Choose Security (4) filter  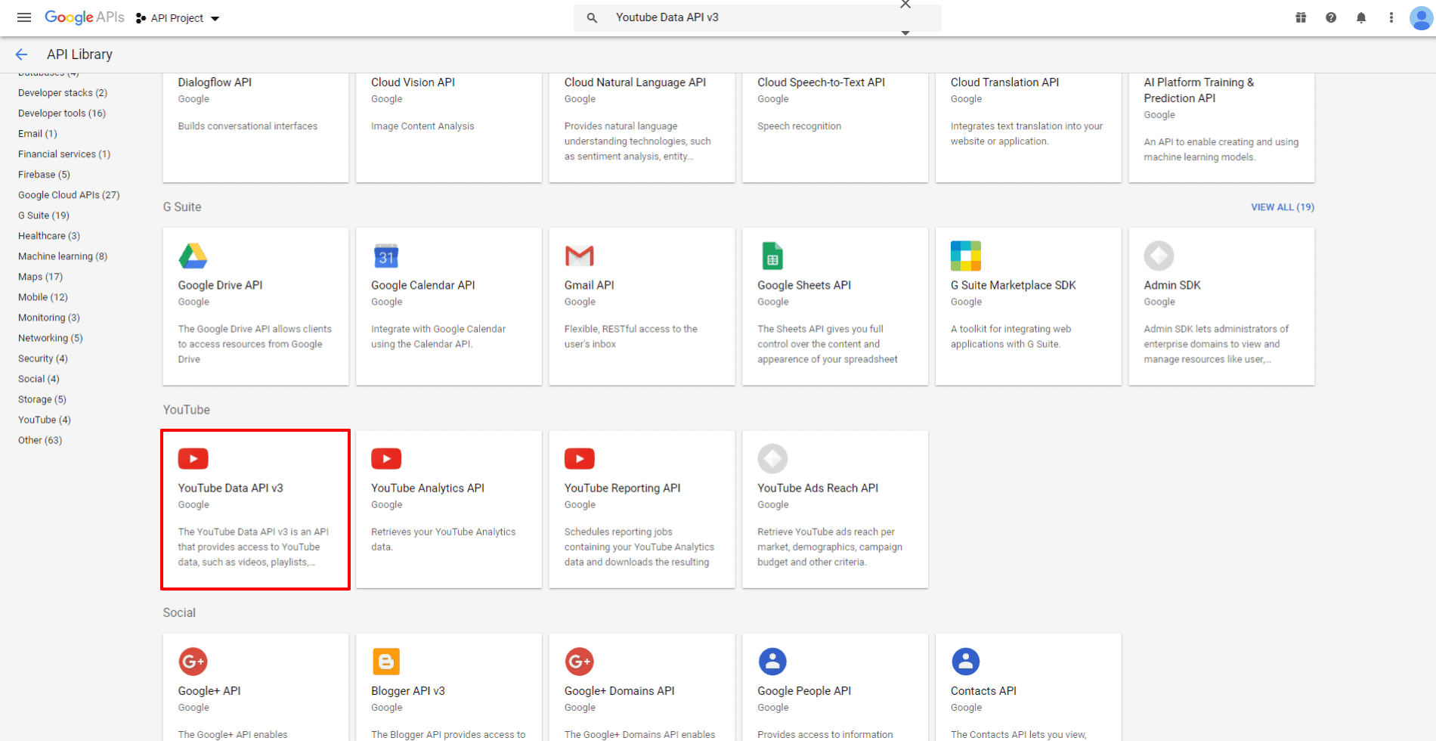click(x=43, y=358)
